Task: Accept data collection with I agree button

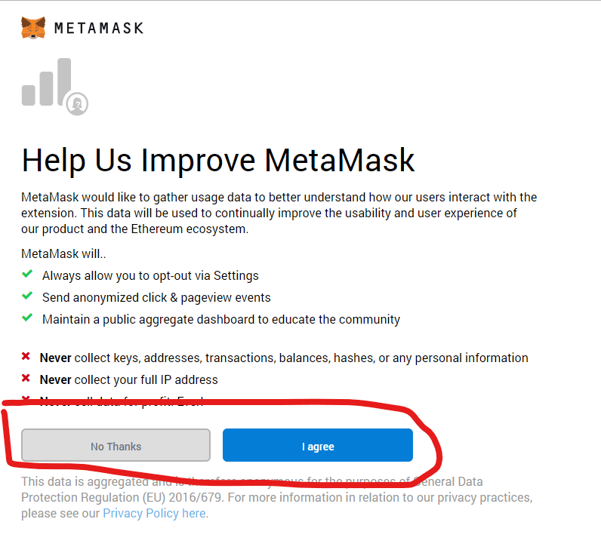Action: [x=318, y=445]
